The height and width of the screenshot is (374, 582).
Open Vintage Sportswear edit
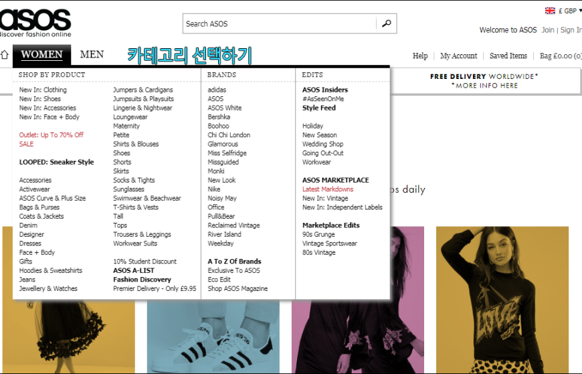(x=330, y=244)
